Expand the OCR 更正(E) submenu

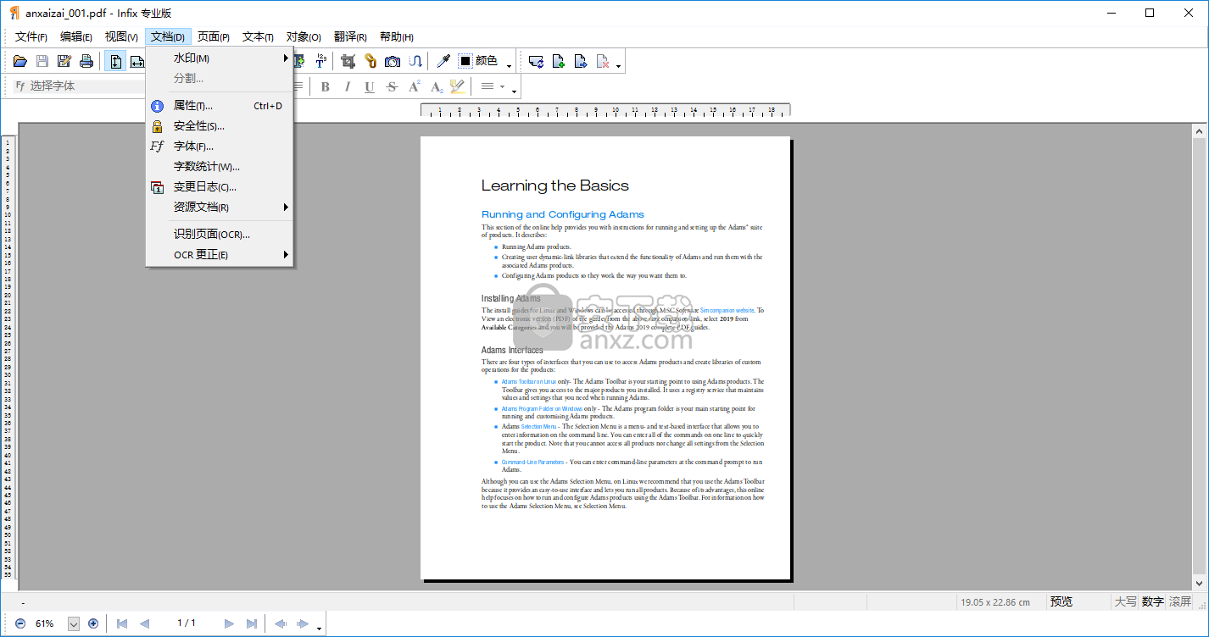point(220,255)
